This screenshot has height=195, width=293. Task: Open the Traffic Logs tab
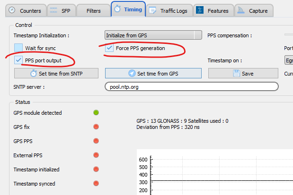point(174,10)
